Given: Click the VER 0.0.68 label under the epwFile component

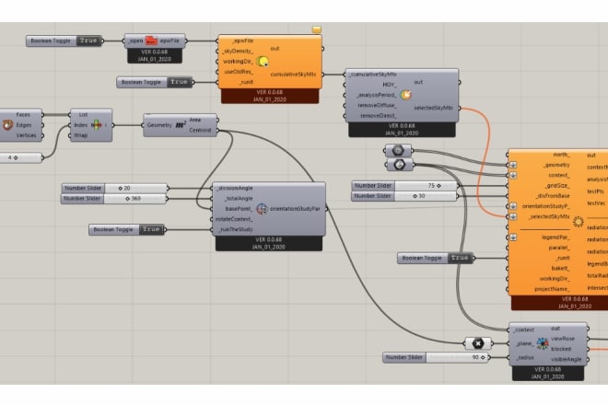Looking at the screenshot, I should click(155, 52).
